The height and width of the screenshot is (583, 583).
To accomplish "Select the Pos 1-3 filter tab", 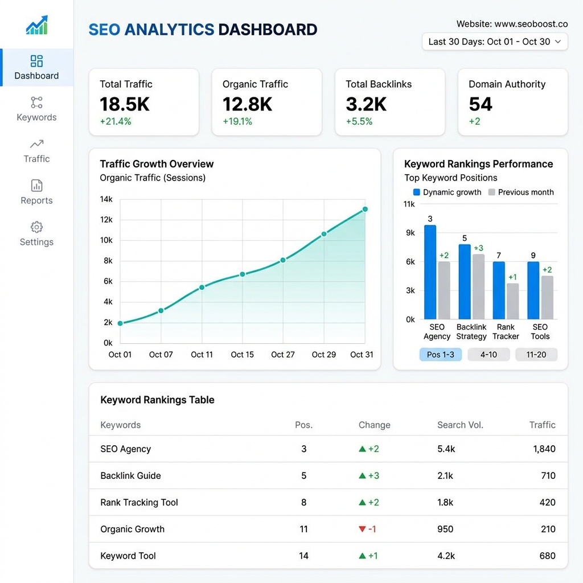I will [x=441, y=354].
